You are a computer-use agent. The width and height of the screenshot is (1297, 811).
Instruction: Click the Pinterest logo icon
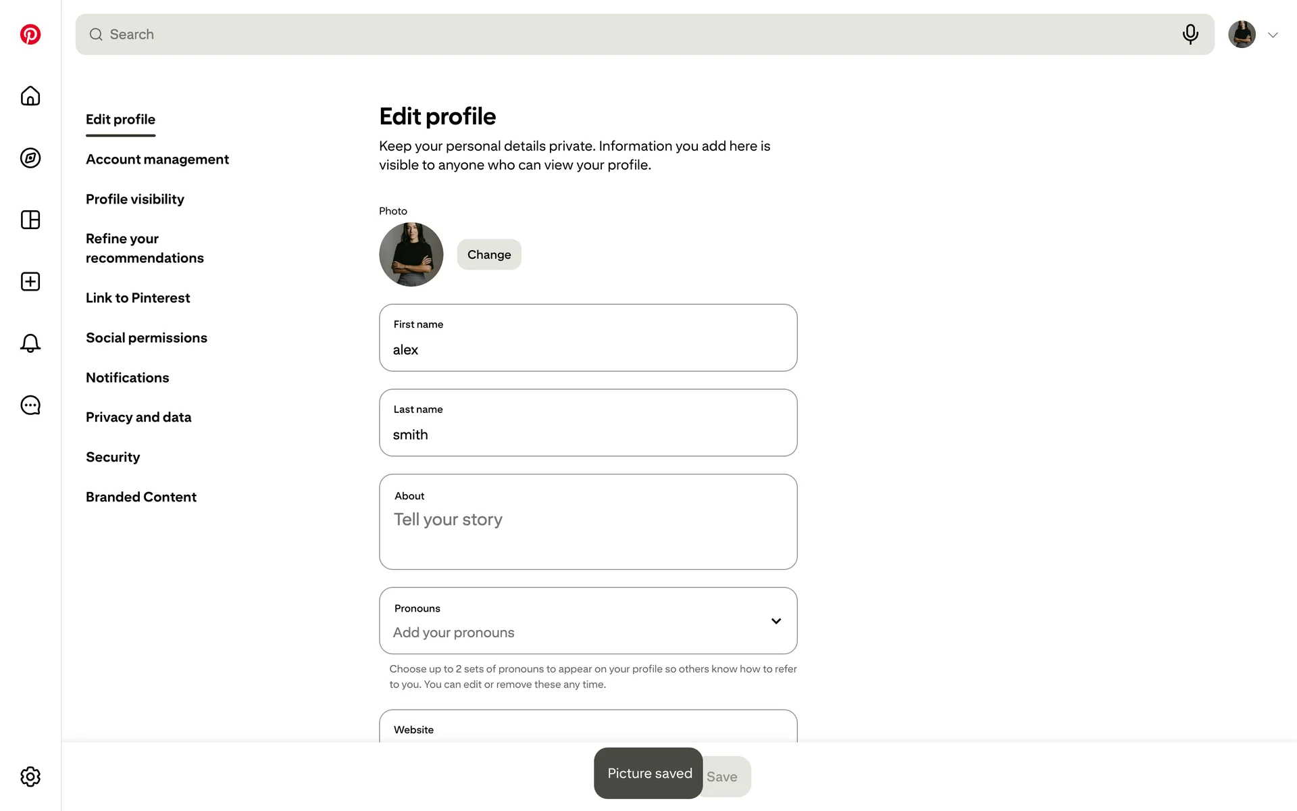tap(30, 34)
